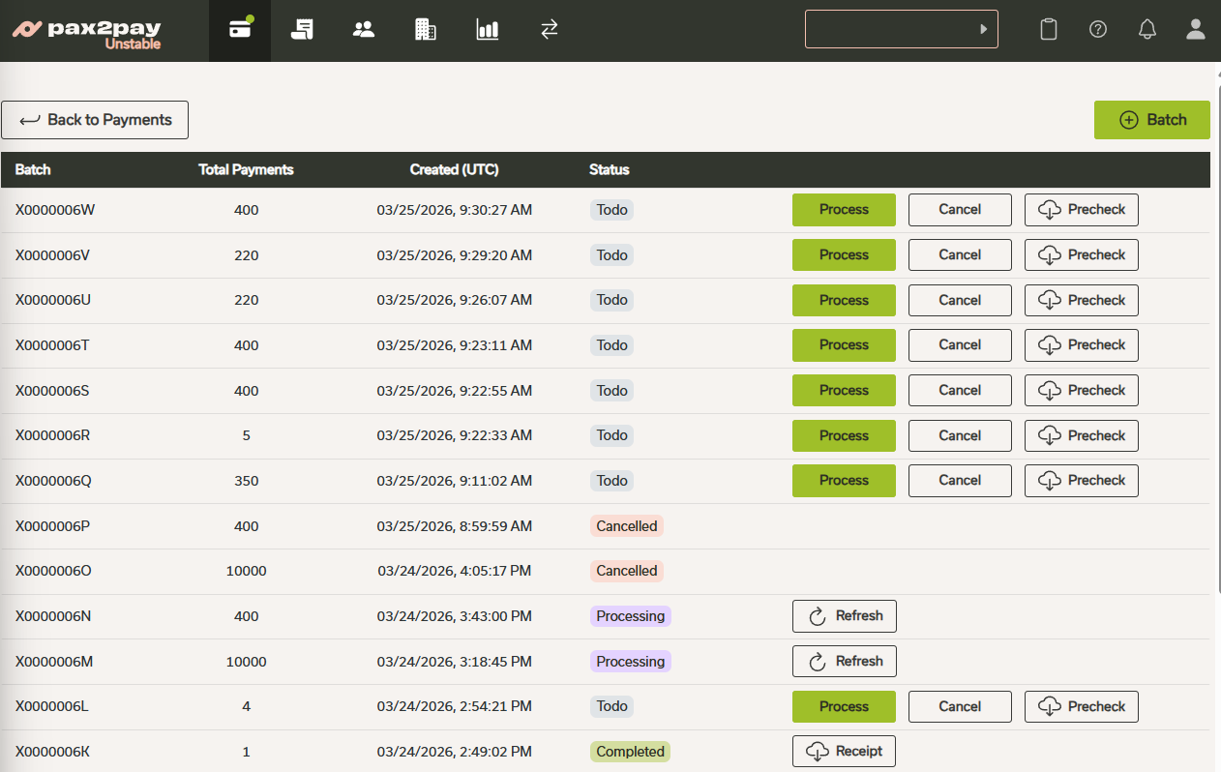Click the pax2pay logo
The height and width of the screenshot is (772, 1221).
pos(87,31)
